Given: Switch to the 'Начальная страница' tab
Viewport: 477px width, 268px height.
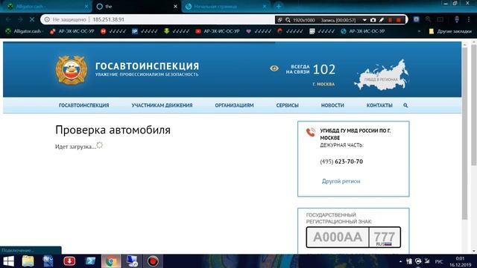Looking at the screenshot, I should [227, 7].
